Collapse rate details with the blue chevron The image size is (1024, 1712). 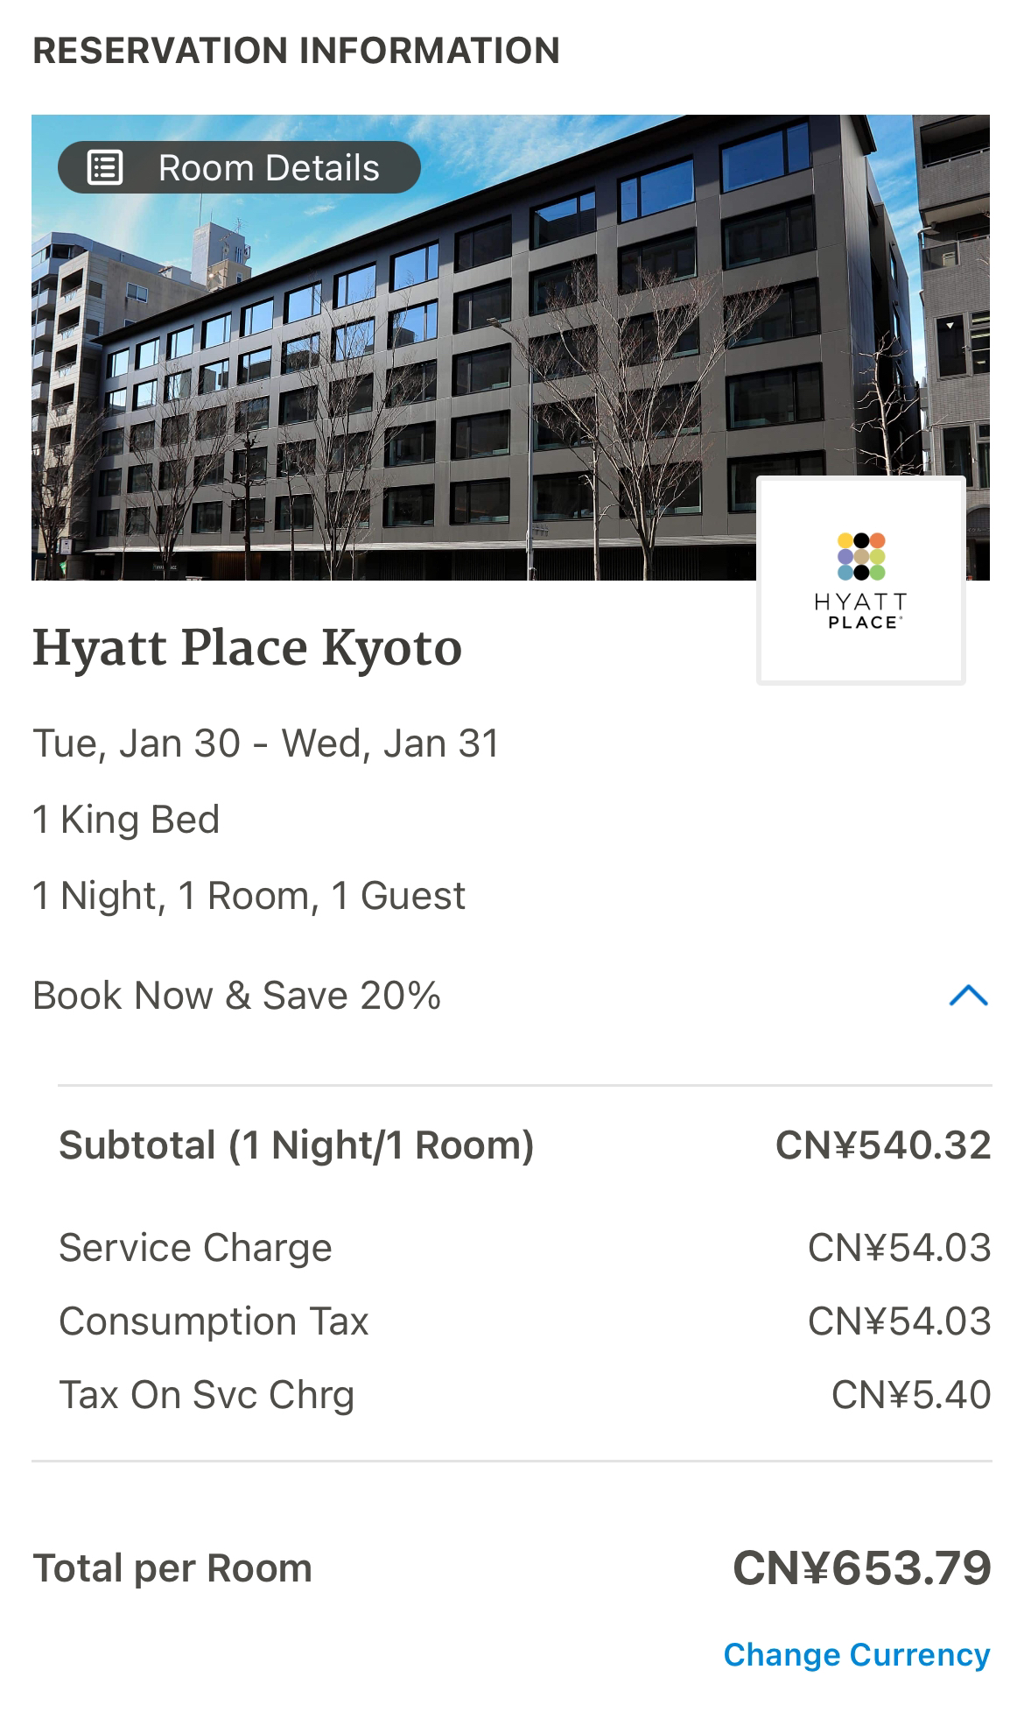pos(968,996)
